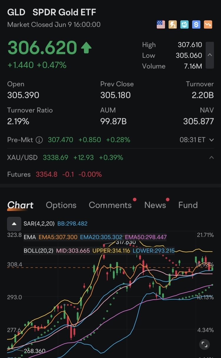Viewport: 221px width, 358px height.
Task: Tap the AUM value 99.87B
Action: coord(113,121)
